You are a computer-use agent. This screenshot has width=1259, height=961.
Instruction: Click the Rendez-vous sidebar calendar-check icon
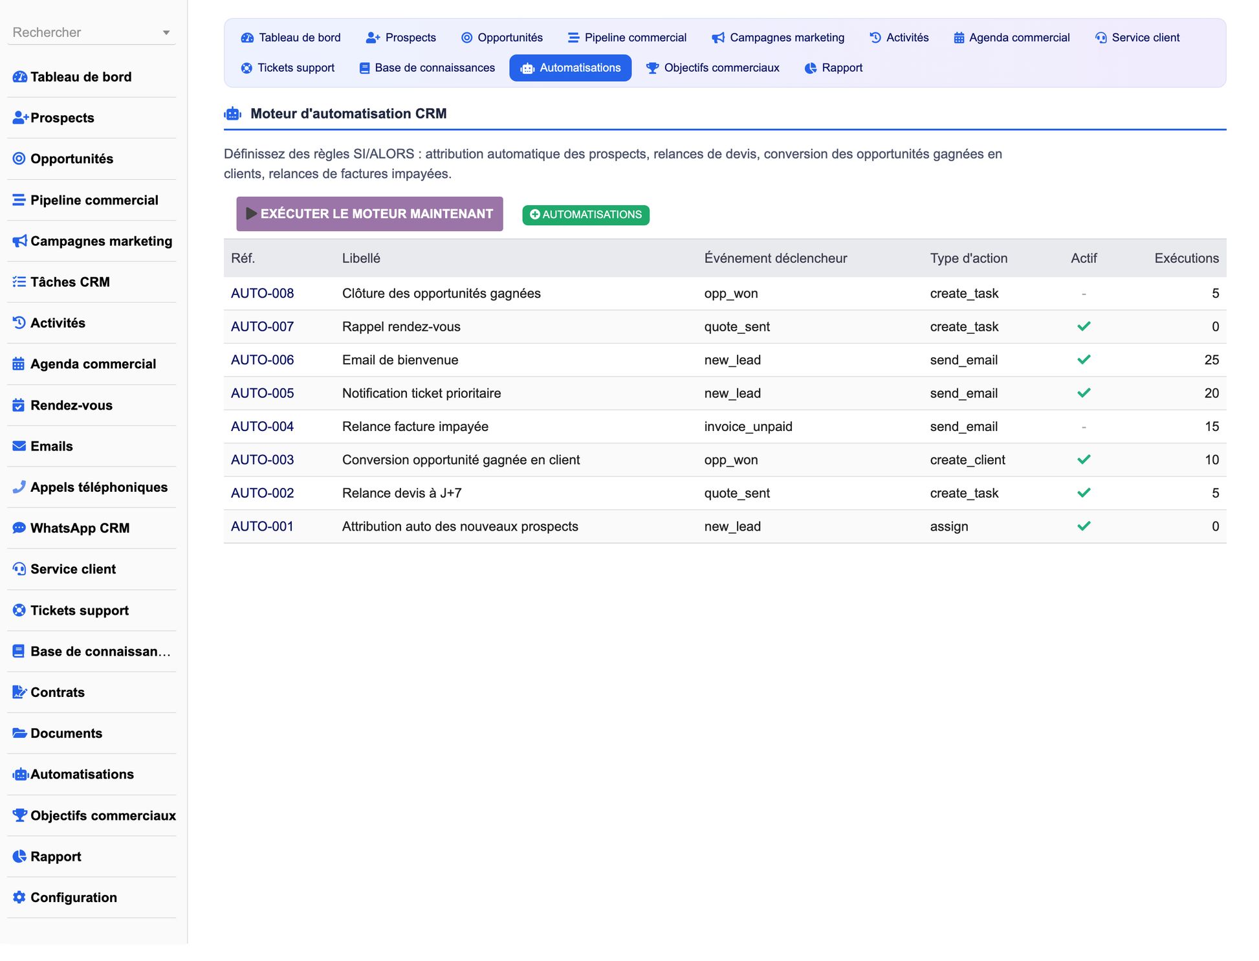click(19, 405)
